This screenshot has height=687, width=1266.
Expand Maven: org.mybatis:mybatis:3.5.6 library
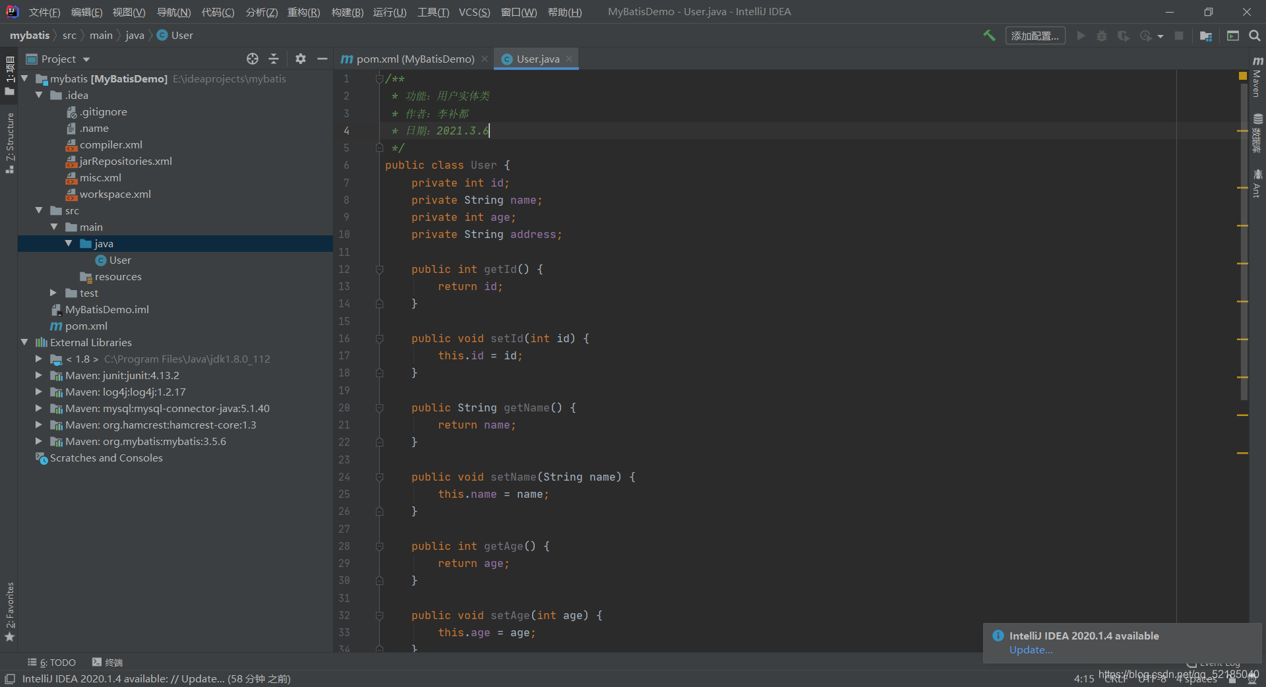click(39, 441)
